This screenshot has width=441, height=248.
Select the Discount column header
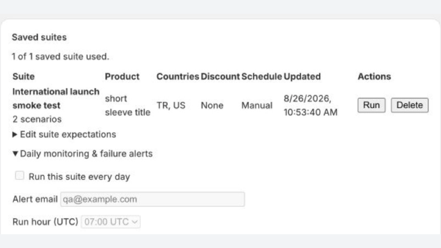pyautogui.click(x=220, y=76)
